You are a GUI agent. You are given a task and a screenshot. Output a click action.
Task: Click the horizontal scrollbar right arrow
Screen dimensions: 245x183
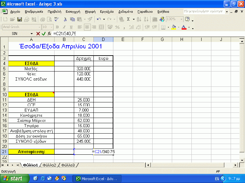pyautogui.click(x=235, y=165)
